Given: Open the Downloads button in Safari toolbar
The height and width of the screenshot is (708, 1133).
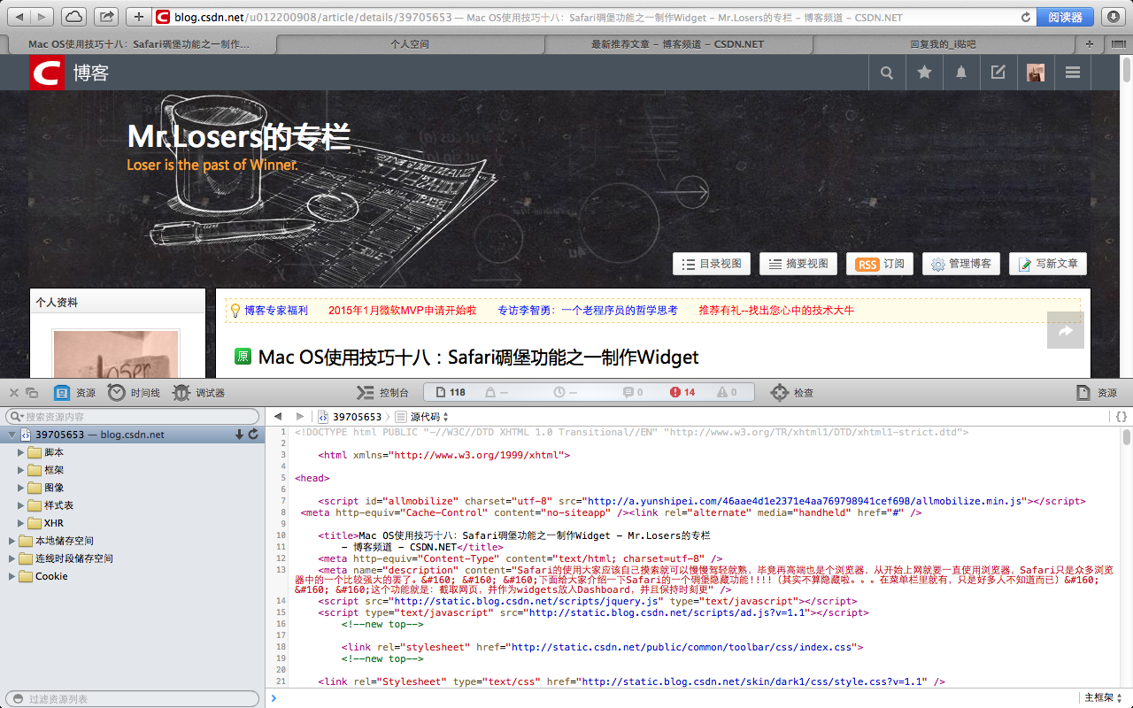Looking at the screenshot, I should click(x=1113, y=17).
